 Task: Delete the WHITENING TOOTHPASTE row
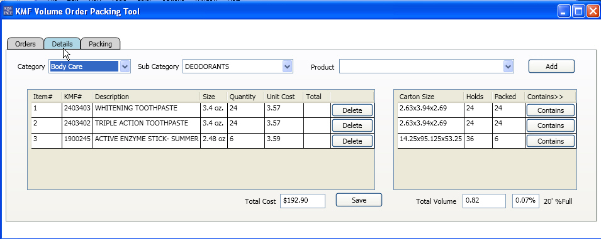coord(352,110)
